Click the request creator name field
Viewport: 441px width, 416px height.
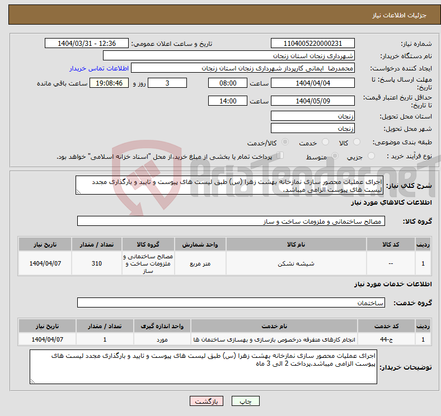243,68
